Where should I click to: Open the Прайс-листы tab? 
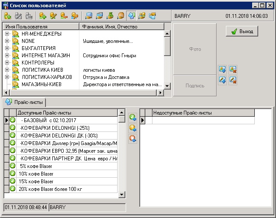click(x=25, y=102)
